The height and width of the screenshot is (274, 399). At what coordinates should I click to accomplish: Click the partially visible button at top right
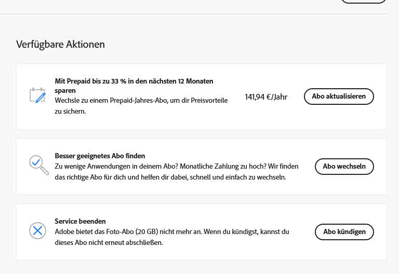pos(364,2)
